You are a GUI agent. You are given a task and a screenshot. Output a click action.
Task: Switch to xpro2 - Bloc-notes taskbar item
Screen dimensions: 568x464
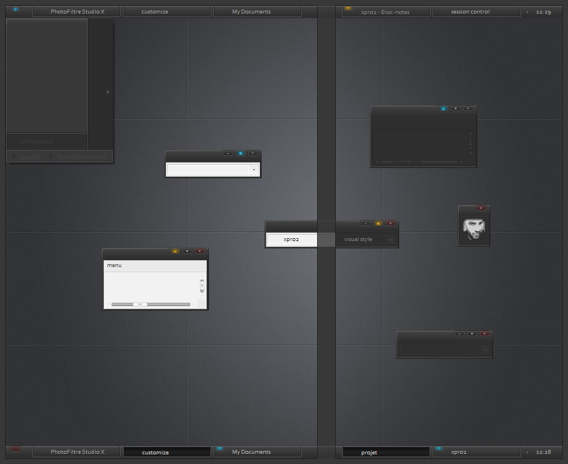point(386,12)
